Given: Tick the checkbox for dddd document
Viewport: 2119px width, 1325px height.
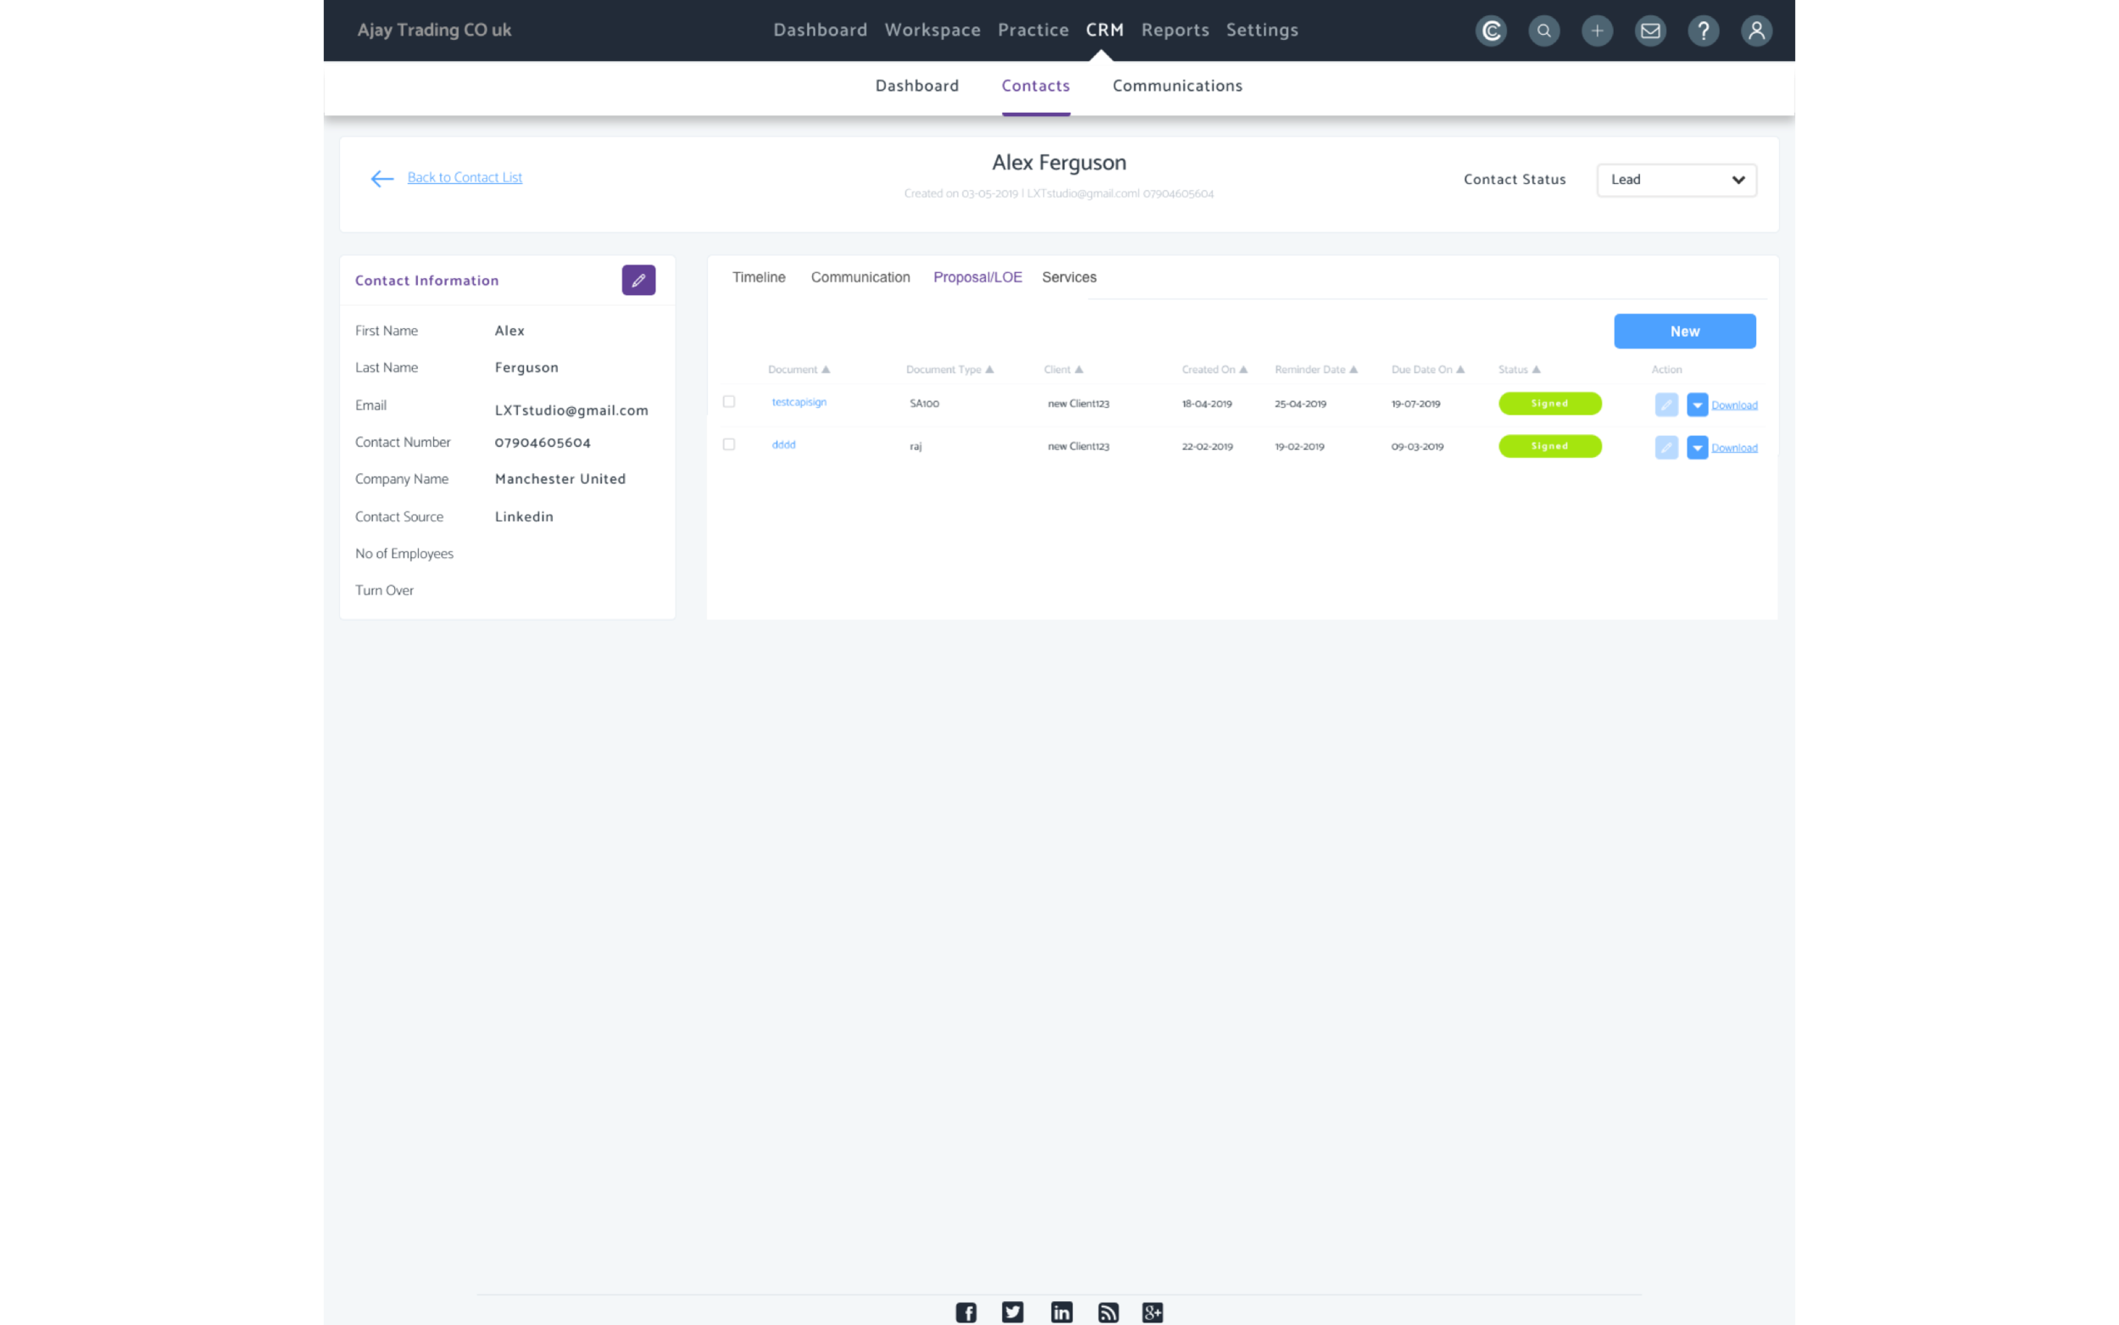Looking at the screenshot, I should (729, 444).
